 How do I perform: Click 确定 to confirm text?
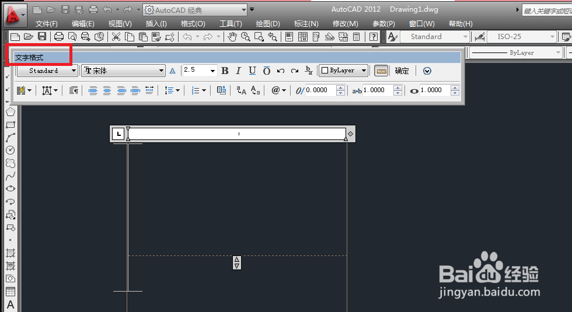[402, 71]
